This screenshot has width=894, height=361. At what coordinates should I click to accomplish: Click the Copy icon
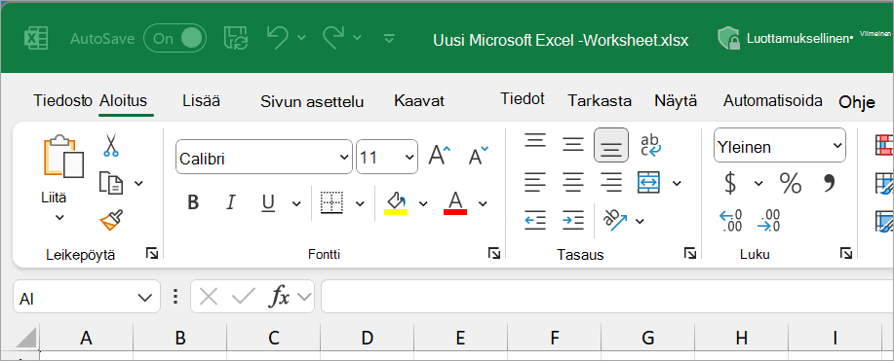pos(110,183)
